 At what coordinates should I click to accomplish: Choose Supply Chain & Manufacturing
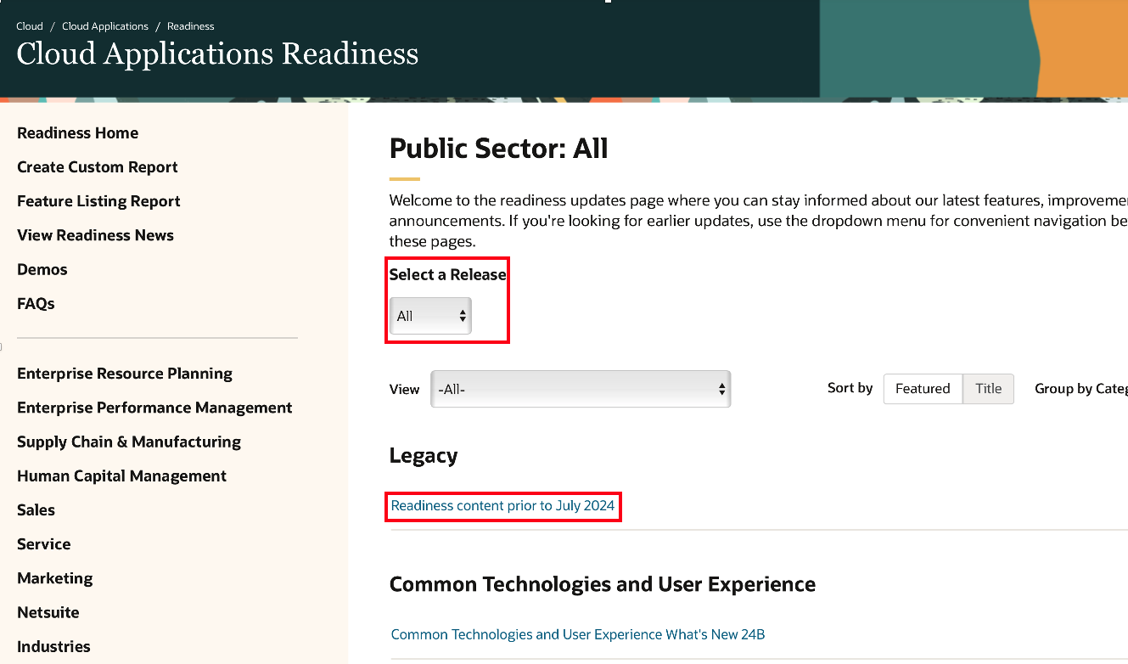(129, 442)
